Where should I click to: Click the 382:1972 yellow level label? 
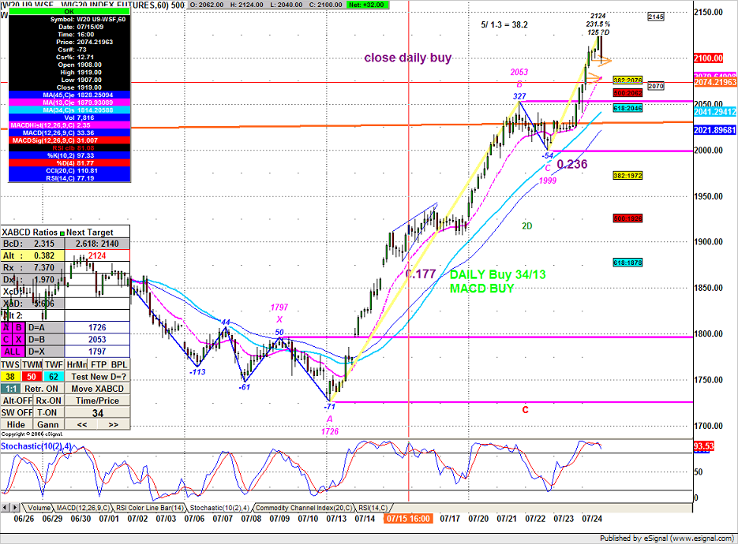tap(627, 175)
